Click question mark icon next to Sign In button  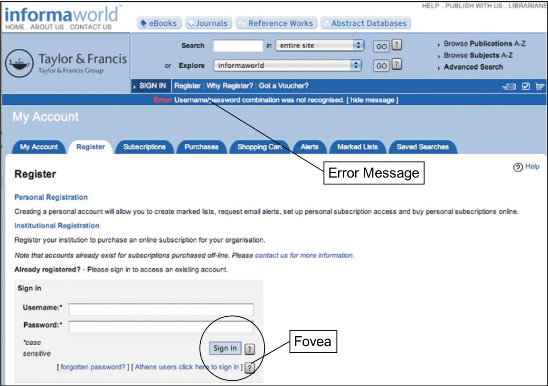coord(249,349)
